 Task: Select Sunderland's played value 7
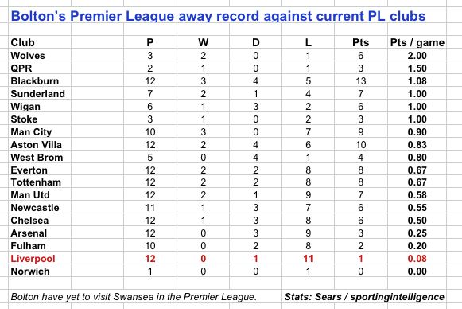coord(150,93)
